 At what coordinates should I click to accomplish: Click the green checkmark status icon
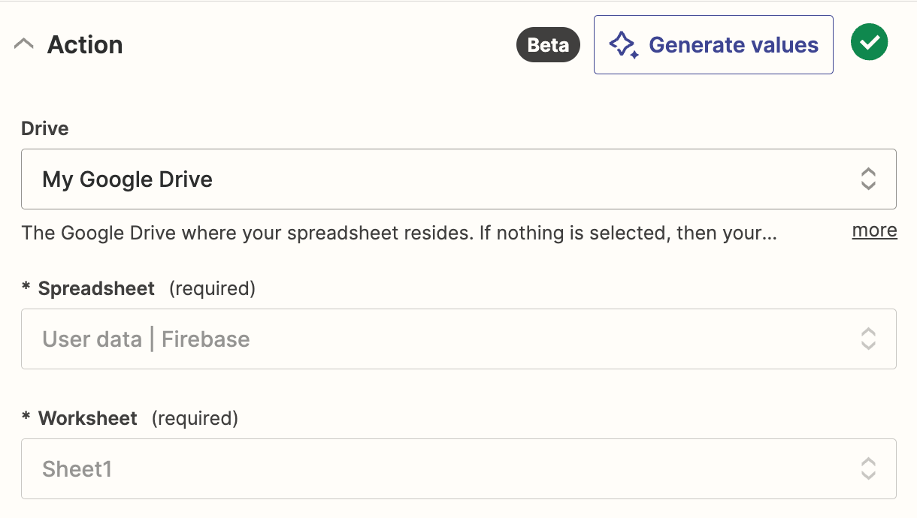point(869,43)
